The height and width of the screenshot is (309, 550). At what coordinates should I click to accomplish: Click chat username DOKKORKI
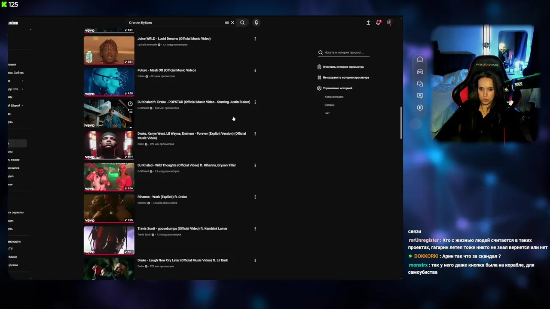click(x=426, y=256)
